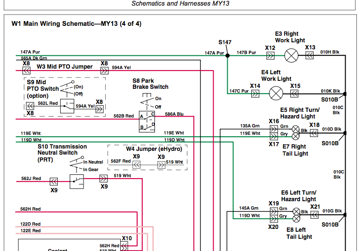Click the 'E8 Left Tail Light' label

(299, 233)
